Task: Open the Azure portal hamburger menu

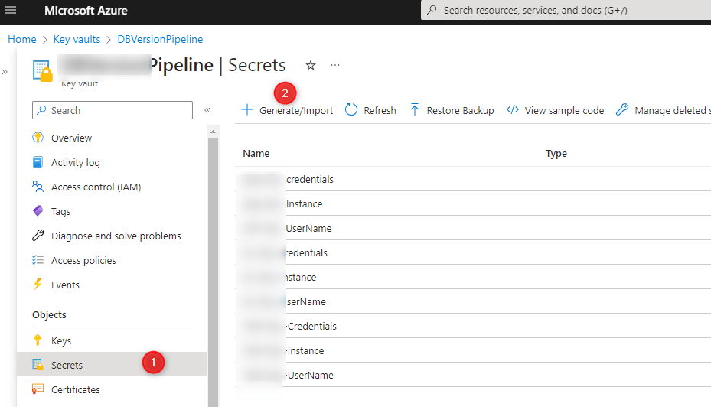Action: tap(11, 10)
